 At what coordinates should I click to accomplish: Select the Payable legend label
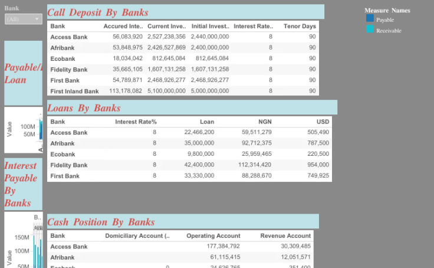(385, 20)
